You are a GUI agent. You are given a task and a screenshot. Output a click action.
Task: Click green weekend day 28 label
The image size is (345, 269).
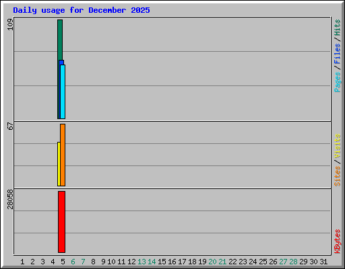[x=293, y=262]
